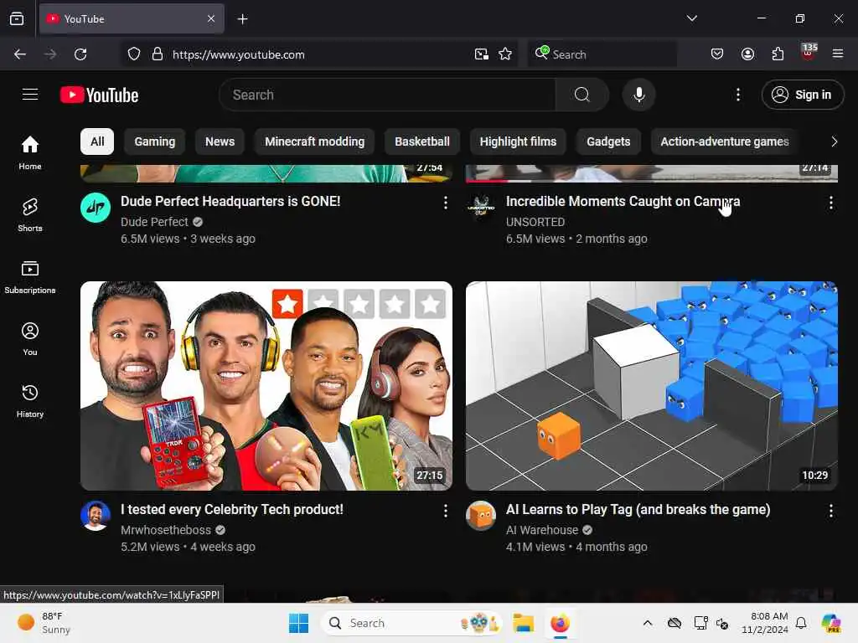Click the tracking protection shield icon

pyautogui.click(x=134, y=54)
